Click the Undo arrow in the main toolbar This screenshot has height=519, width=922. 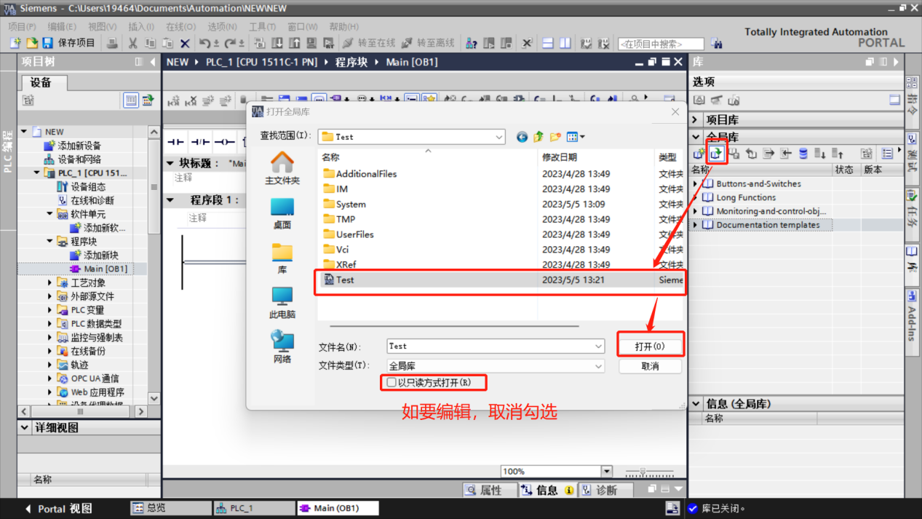pos(205,44)
